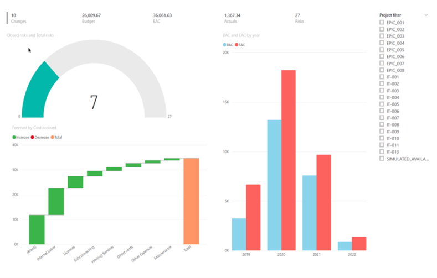This screenshot has width=437, height=278.
Task: Click the Increase legend marker
Action: coord(14,137)
